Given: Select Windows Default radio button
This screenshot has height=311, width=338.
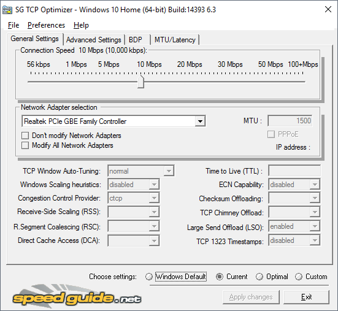Looking at the screenshot, I should click(149, 277).
